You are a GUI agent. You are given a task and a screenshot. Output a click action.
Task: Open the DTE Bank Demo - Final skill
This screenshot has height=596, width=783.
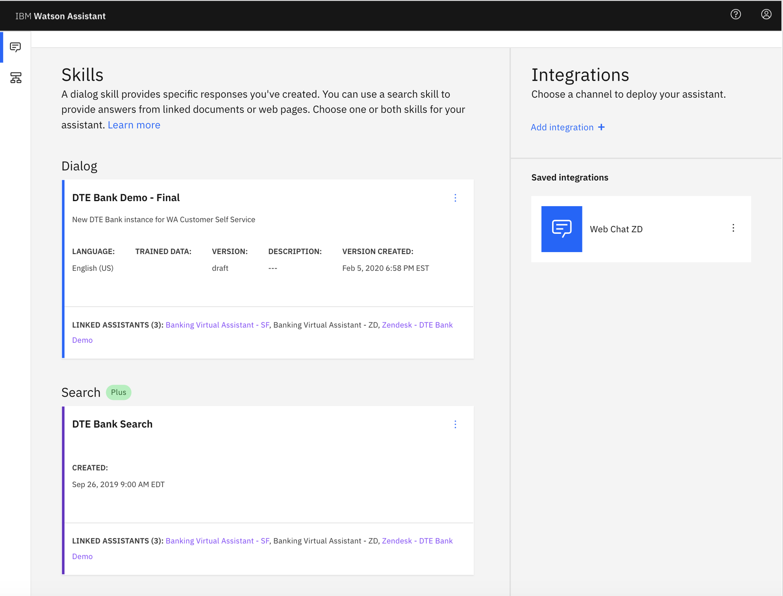click(x=126, y=198)
